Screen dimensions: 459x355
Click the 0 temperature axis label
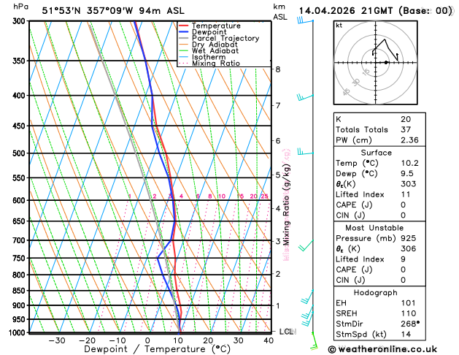[147, 340]
